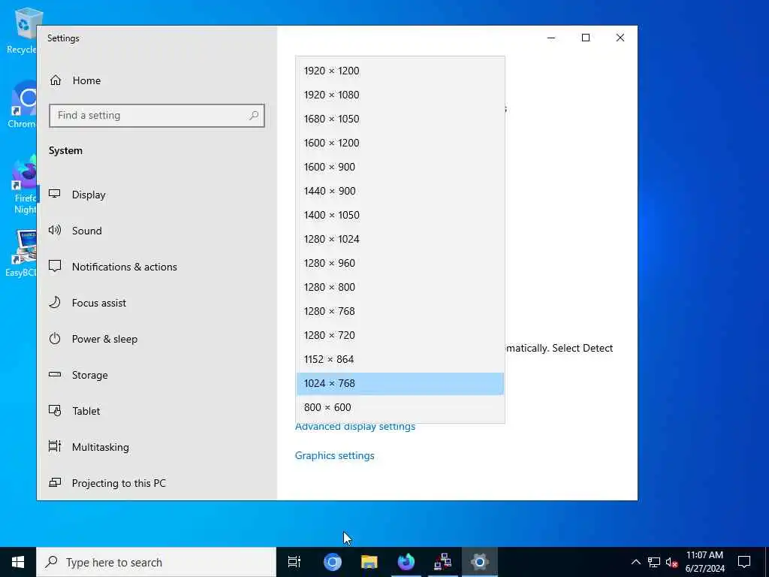The width and height of the screenshot is (769, 577).
Task: Open the clock and date flyout
Action: (x=704, y=562)
